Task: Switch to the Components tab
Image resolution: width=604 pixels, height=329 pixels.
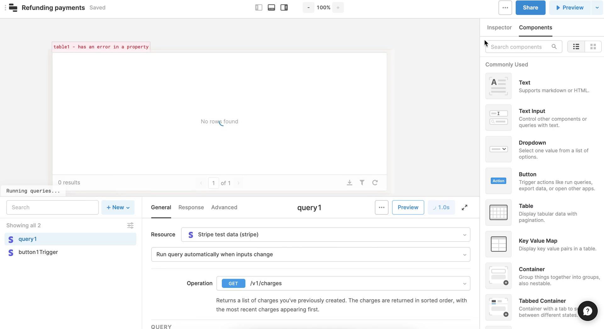Action: [535, 28]
